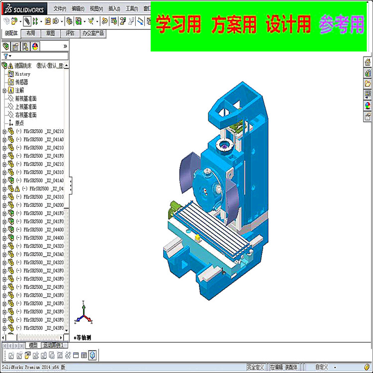
Task: Open the Reference Geometry dropdown arrow
Action: click(97, 22)
